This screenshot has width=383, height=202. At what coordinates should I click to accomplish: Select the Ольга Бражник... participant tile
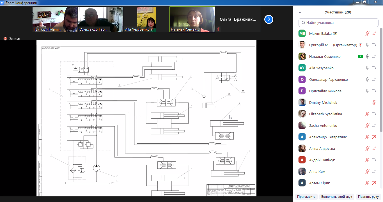pyautogui.click(x=238, y=19)
